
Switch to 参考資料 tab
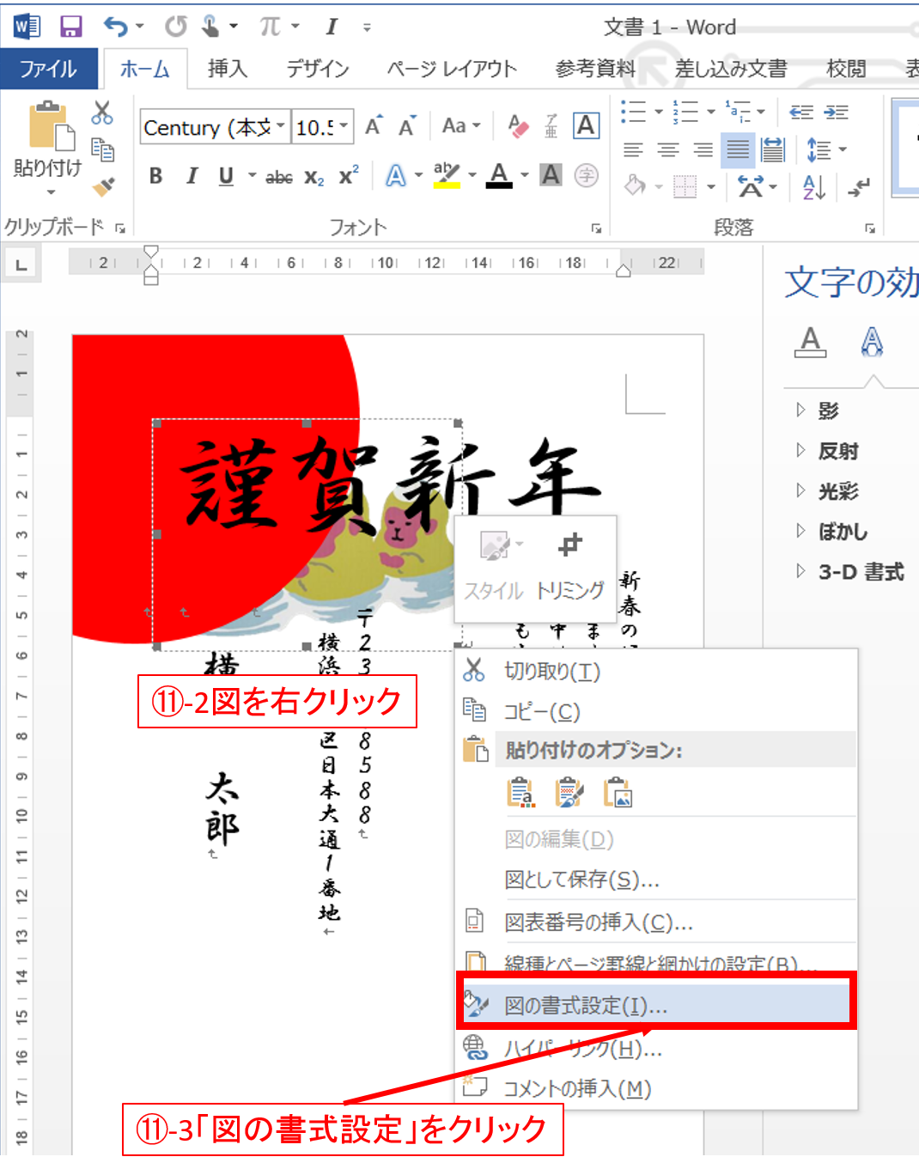pos(595,69)
